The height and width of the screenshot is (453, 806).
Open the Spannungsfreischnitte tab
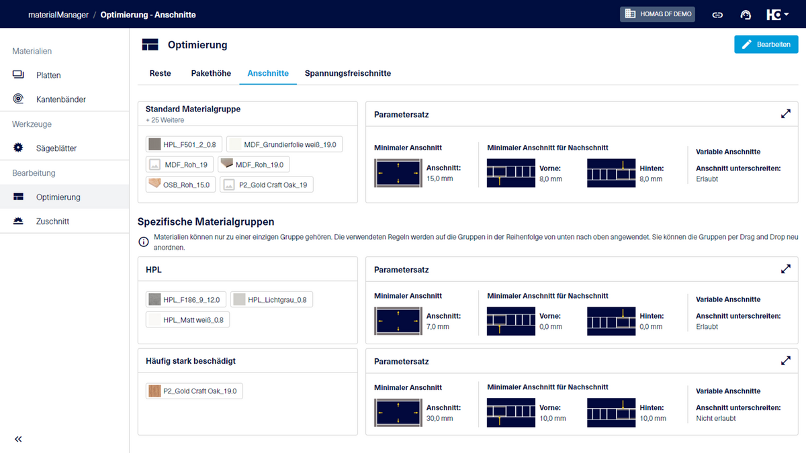[x=347, y=73]
